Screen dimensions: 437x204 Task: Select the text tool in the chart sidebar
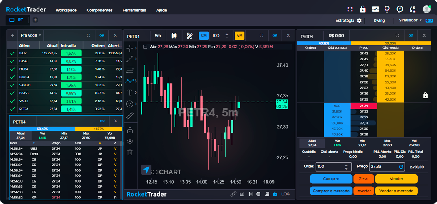click(130, 92)
